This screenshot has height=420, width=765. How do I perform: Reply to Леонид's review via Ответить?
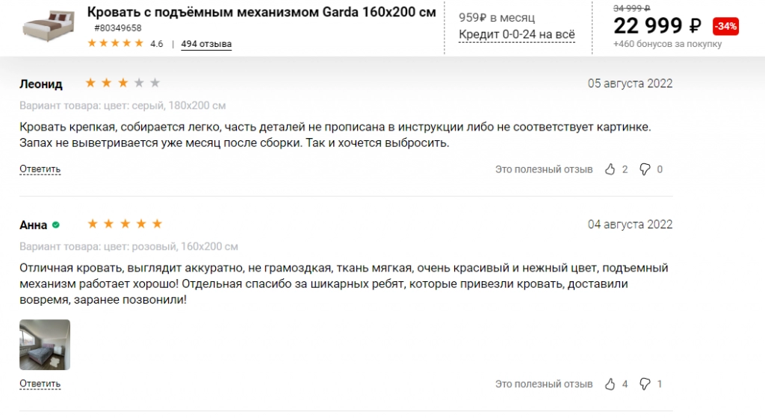[40, 169]
